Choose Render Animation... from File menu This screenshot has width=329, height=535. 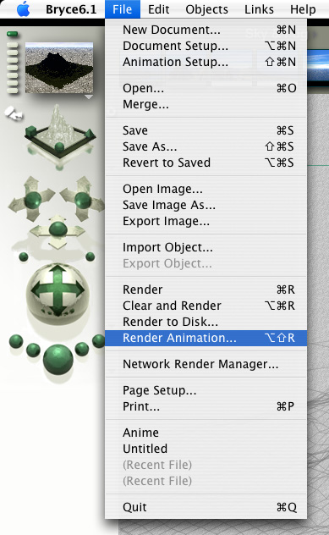point(206,338)
